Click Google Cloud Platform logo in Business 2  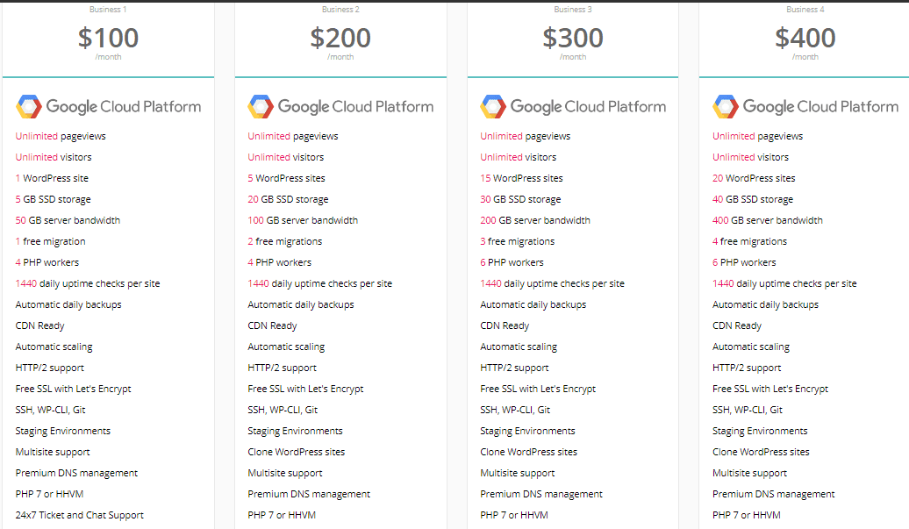pyautogui.click(x=340, y=107)
